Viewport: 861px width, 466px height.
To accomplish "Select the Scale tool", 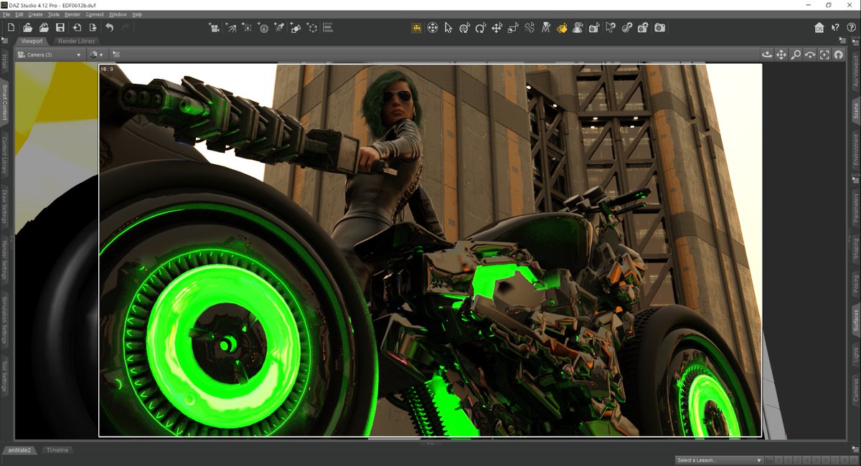I will pyautogui.click(x=513, y=27).
